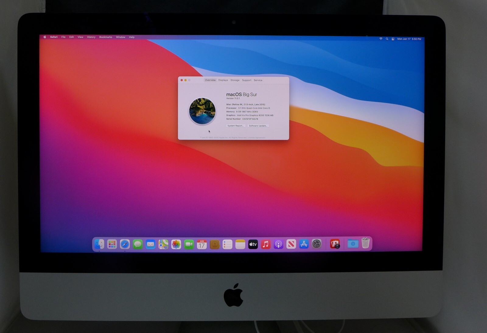487x333 pixels.
Task: Minimize the About This Mac window
Action: click(x=185, y=80)
